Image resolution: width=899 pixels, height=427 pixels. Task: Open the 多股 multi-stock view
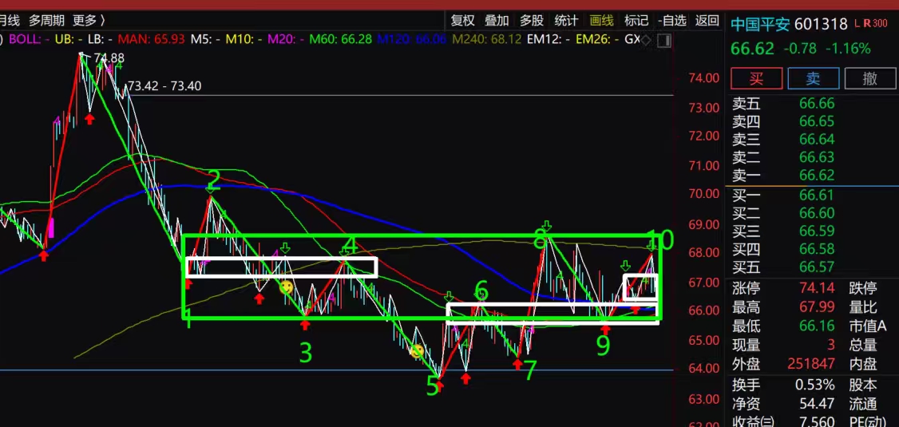coord(532,21)
